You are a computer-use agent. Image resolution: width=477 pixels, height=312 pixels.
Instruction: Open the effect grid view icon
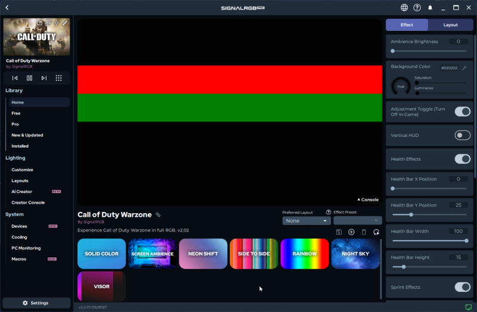tap(58, 78)
